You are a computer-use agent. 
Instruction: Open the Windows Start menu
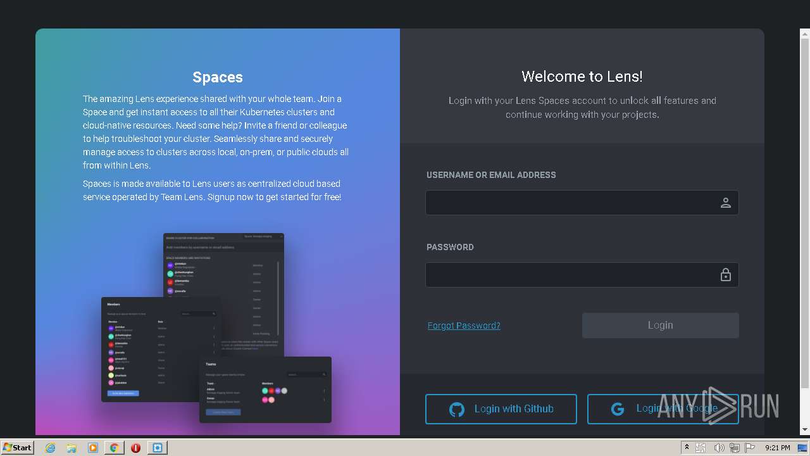18,447
